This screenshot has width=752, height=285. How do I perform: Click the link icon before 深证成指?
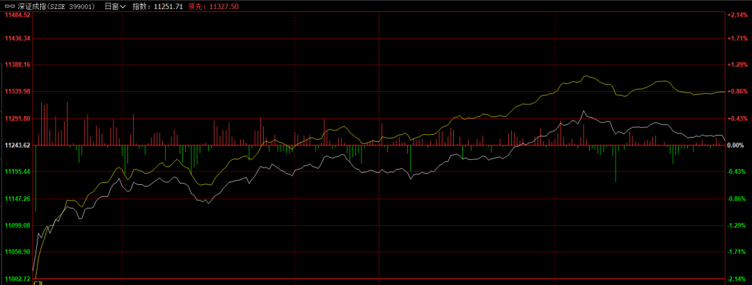(9, 7)
